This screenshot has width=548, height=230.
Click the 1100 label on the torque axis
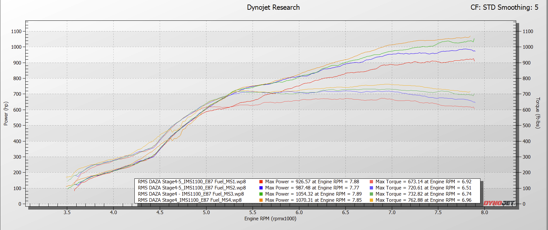pyautogui.click(x=528, y=31)
